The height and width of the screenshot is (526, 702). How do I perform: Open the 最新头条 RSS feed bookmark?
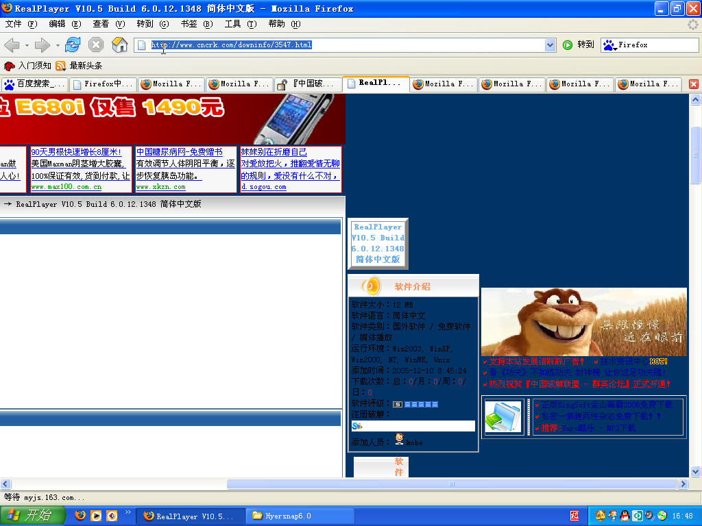(79, 66)
